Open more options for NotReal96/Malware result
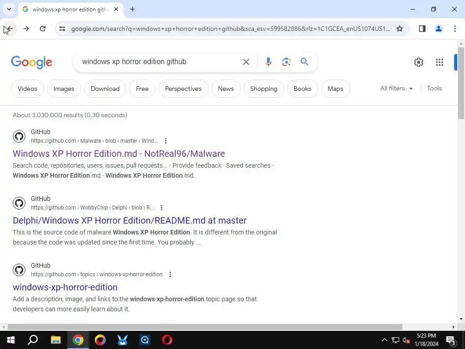The height and width of the screenshot is (349, 465). (x=165, y=141)
